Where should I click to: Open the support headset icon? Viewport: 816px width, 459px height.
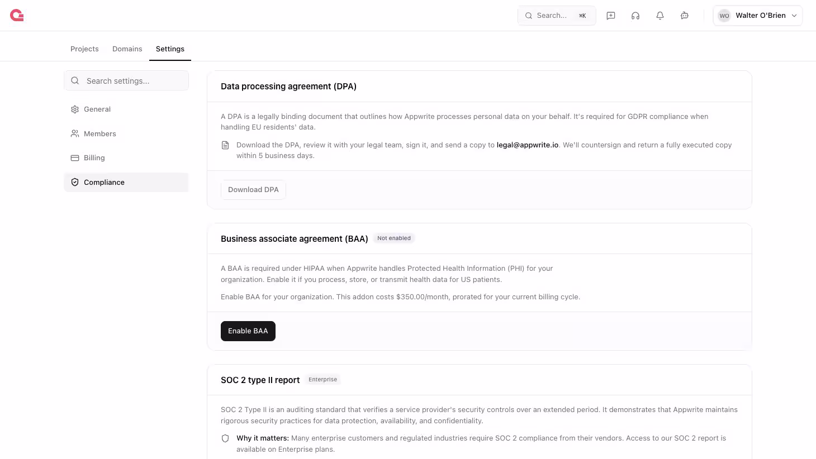pyautogui.click(x=635, y=16)
